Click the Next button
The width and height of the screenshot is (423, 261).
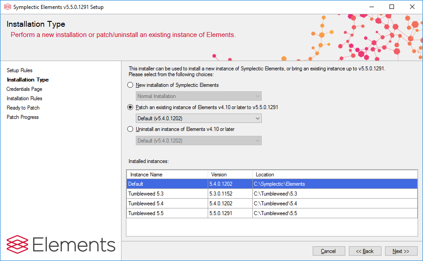[x=401, y=251]
